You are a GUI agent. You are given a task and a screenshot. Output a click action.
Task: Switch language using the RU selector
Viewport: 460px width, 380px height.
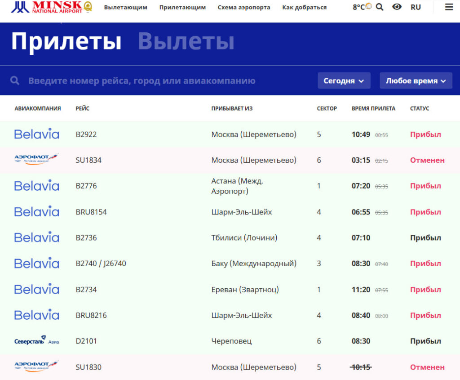[416, 7]
